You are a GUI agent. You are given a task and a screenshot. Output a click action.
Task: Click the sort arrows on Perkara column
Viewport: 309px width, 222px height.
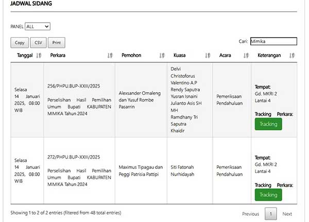pos(110,55)
